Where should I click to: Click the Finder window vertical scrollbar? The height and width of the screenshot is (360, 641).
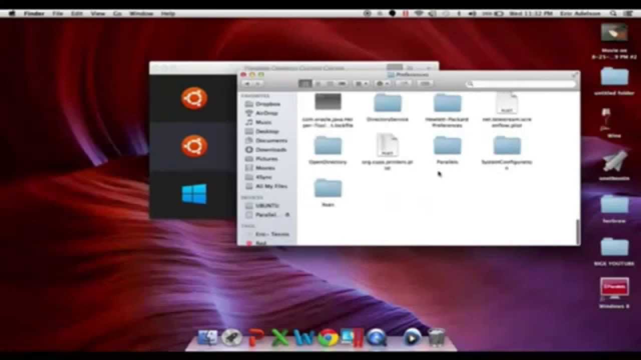click(x=577, y=231)
